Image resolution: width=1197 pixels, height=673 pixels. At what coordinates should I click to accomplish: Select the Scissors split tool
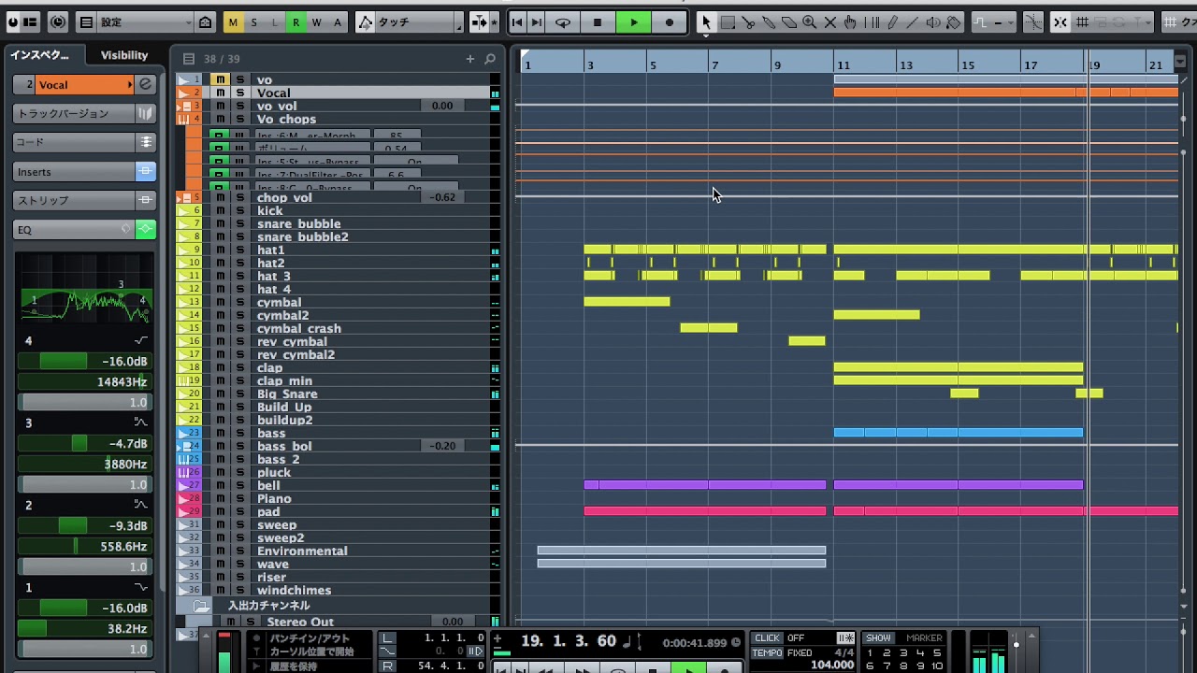tap(748, 22)
